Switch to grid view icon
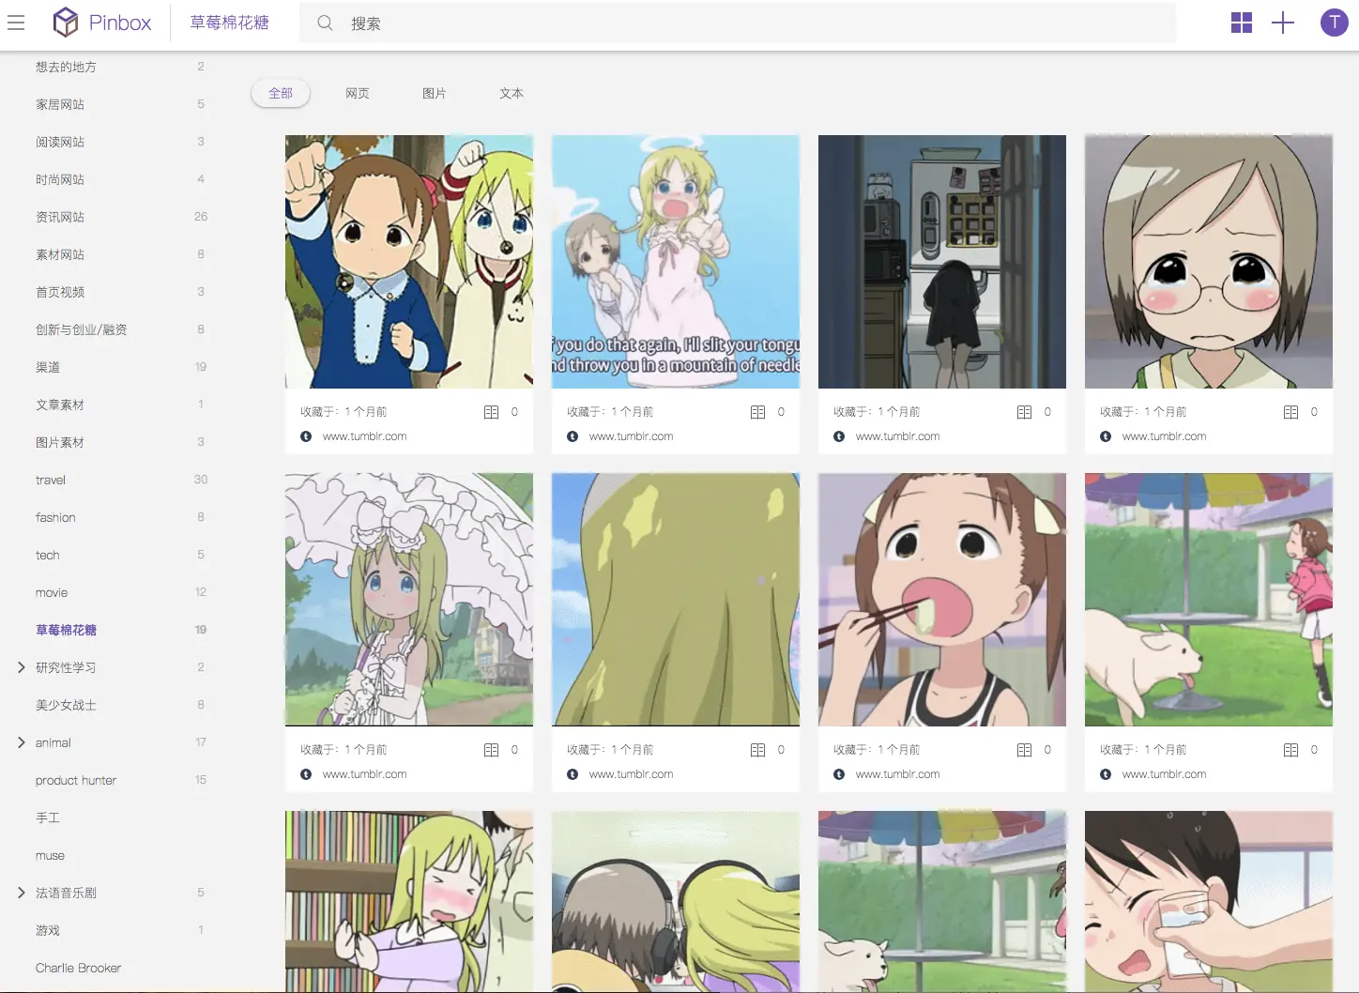Screen dimensions: 1359x993 click(x=1241, y=23)
